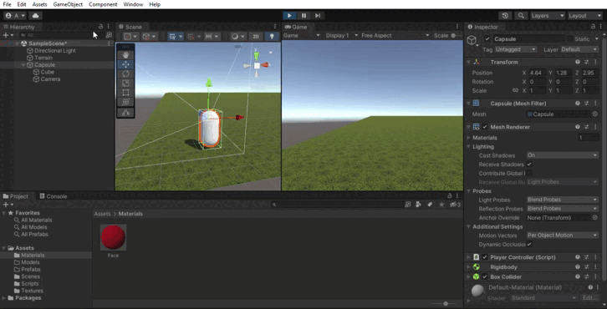Select Terrain in the Hierarchy
This screenshot has width=607, height=309.
tap(43, 58)
